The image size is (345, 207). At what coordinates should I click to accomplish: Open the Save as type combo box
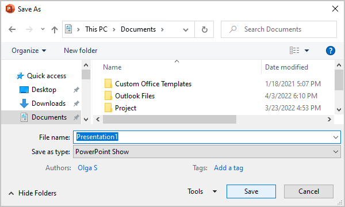tap(207, 152)
